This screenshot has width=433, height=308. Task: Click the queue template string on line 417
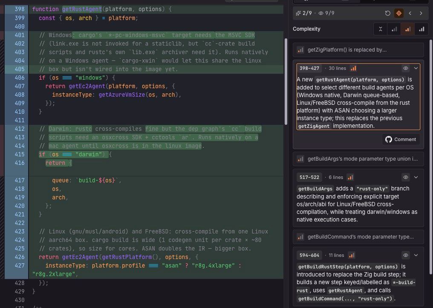[x=97, y=180]
